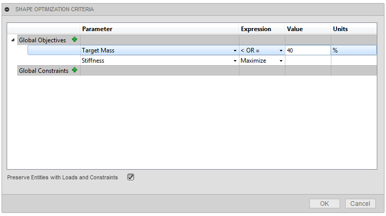Screen dimensions: 386x216
Task: Toggle Preserve Entities with Loads and Constraints
Action: pos(131,177)
